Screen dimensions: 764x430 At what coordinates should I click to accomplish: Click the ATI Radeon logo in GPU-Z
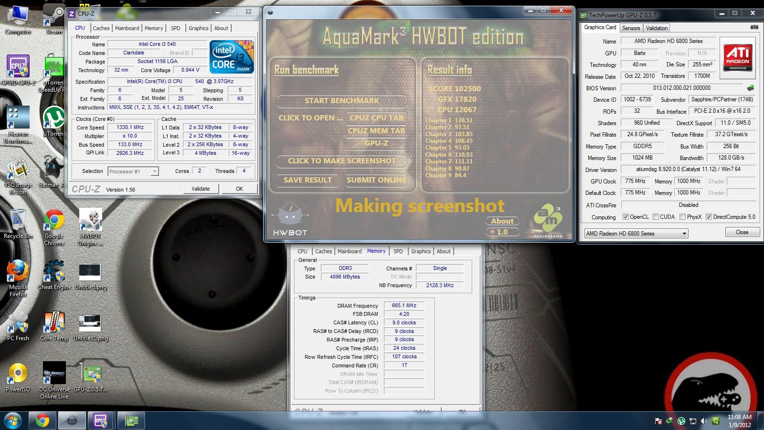(x=737, y=57)
